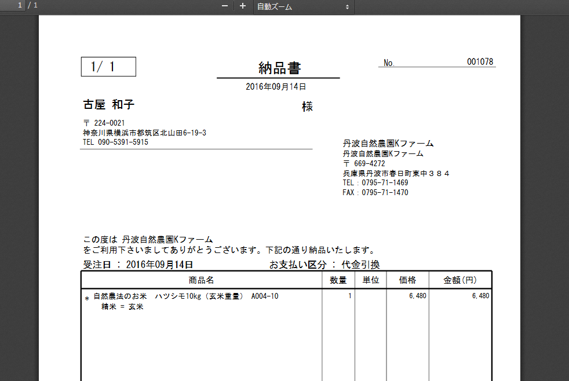Click the phone TEL 090-5391-5915
Viewport: 569px width, 381px height.
115,142
